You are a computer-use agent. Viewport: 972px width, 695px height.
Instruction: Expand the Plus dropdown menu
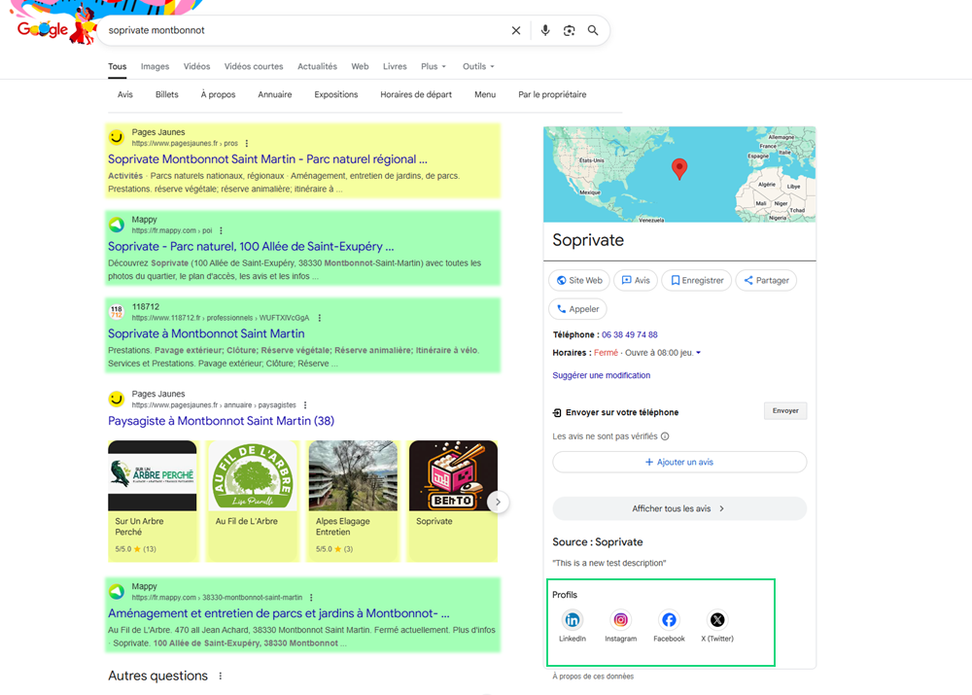pyautogui.click(x=434, y=67)
